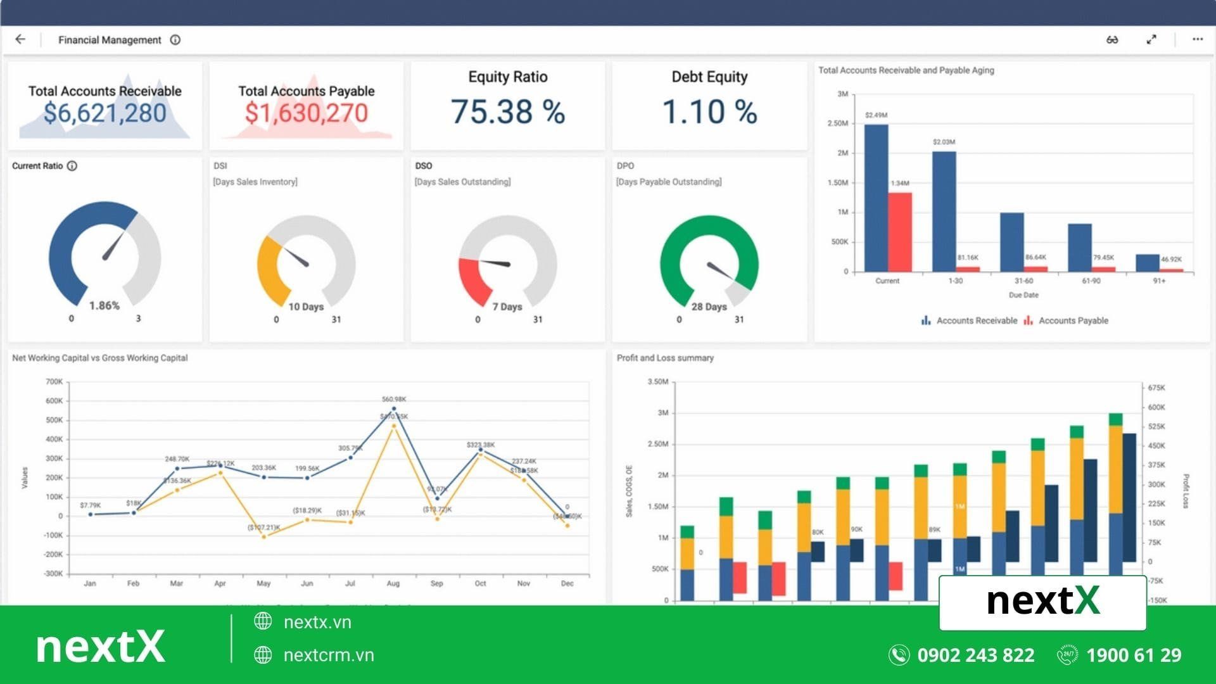The image size is (1216, 684).
Task: Click the Financial Management info icon
Action: point(175,40)
